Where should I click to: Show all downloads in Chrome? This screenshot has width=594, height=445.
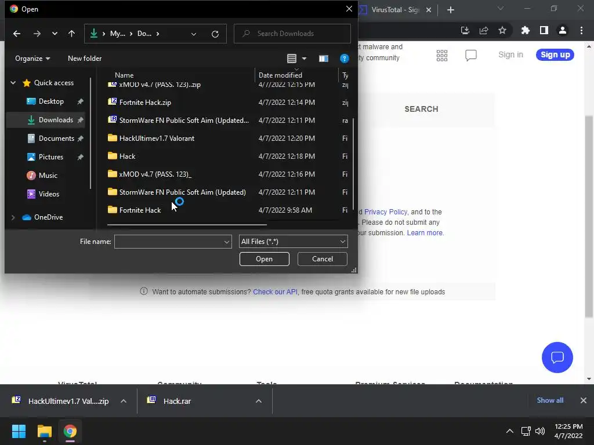click(x=550, y=400)
